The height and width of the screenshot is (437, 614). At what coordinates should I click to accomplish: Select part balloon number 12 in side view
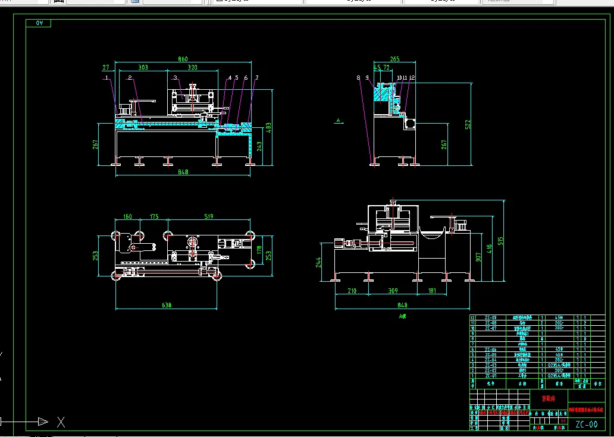pyautogui.click(x=411, y=77)
